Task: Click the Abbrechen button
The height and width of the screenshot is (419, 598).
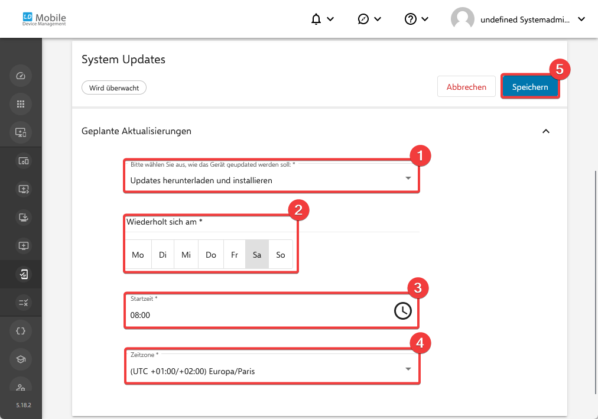Action: click(466, 86)
